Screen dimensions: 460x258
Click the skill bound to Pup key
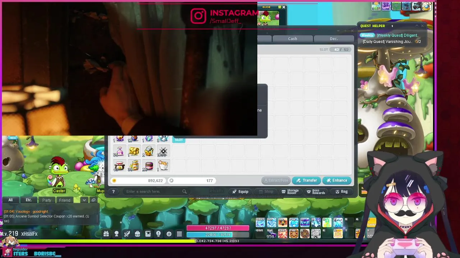(294, 223)
